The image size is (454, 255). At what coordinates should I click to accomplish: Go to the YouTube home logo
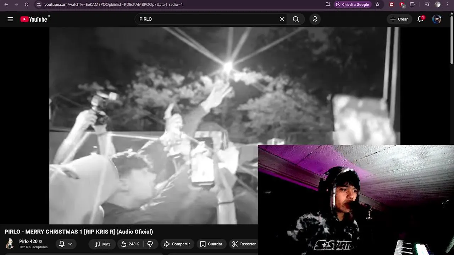34,19
